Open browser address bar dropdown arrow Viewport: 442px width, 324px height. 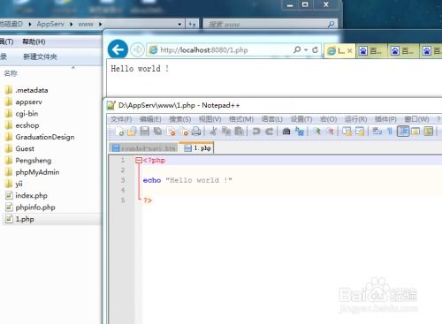306,50
